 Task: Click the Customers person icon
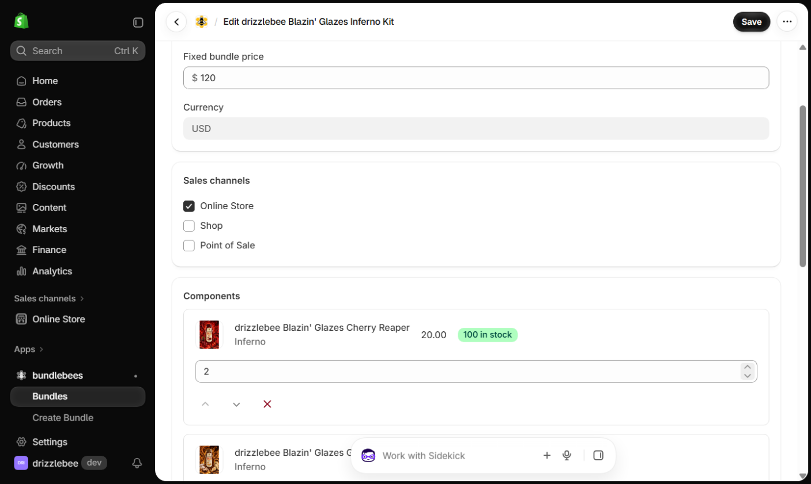click(21, 144)
